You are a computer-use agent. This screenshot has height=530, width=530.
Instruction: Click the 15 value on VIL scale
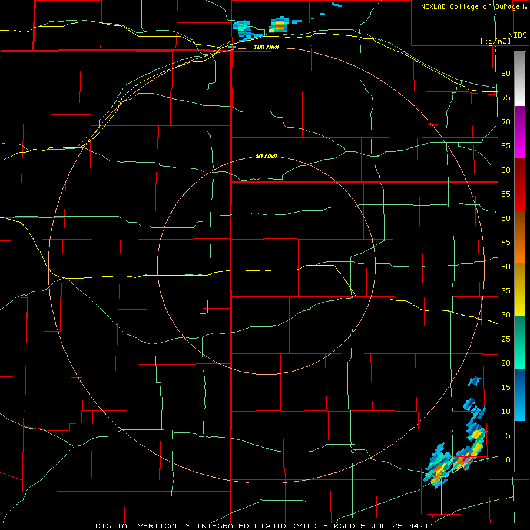tap(506, 387)
